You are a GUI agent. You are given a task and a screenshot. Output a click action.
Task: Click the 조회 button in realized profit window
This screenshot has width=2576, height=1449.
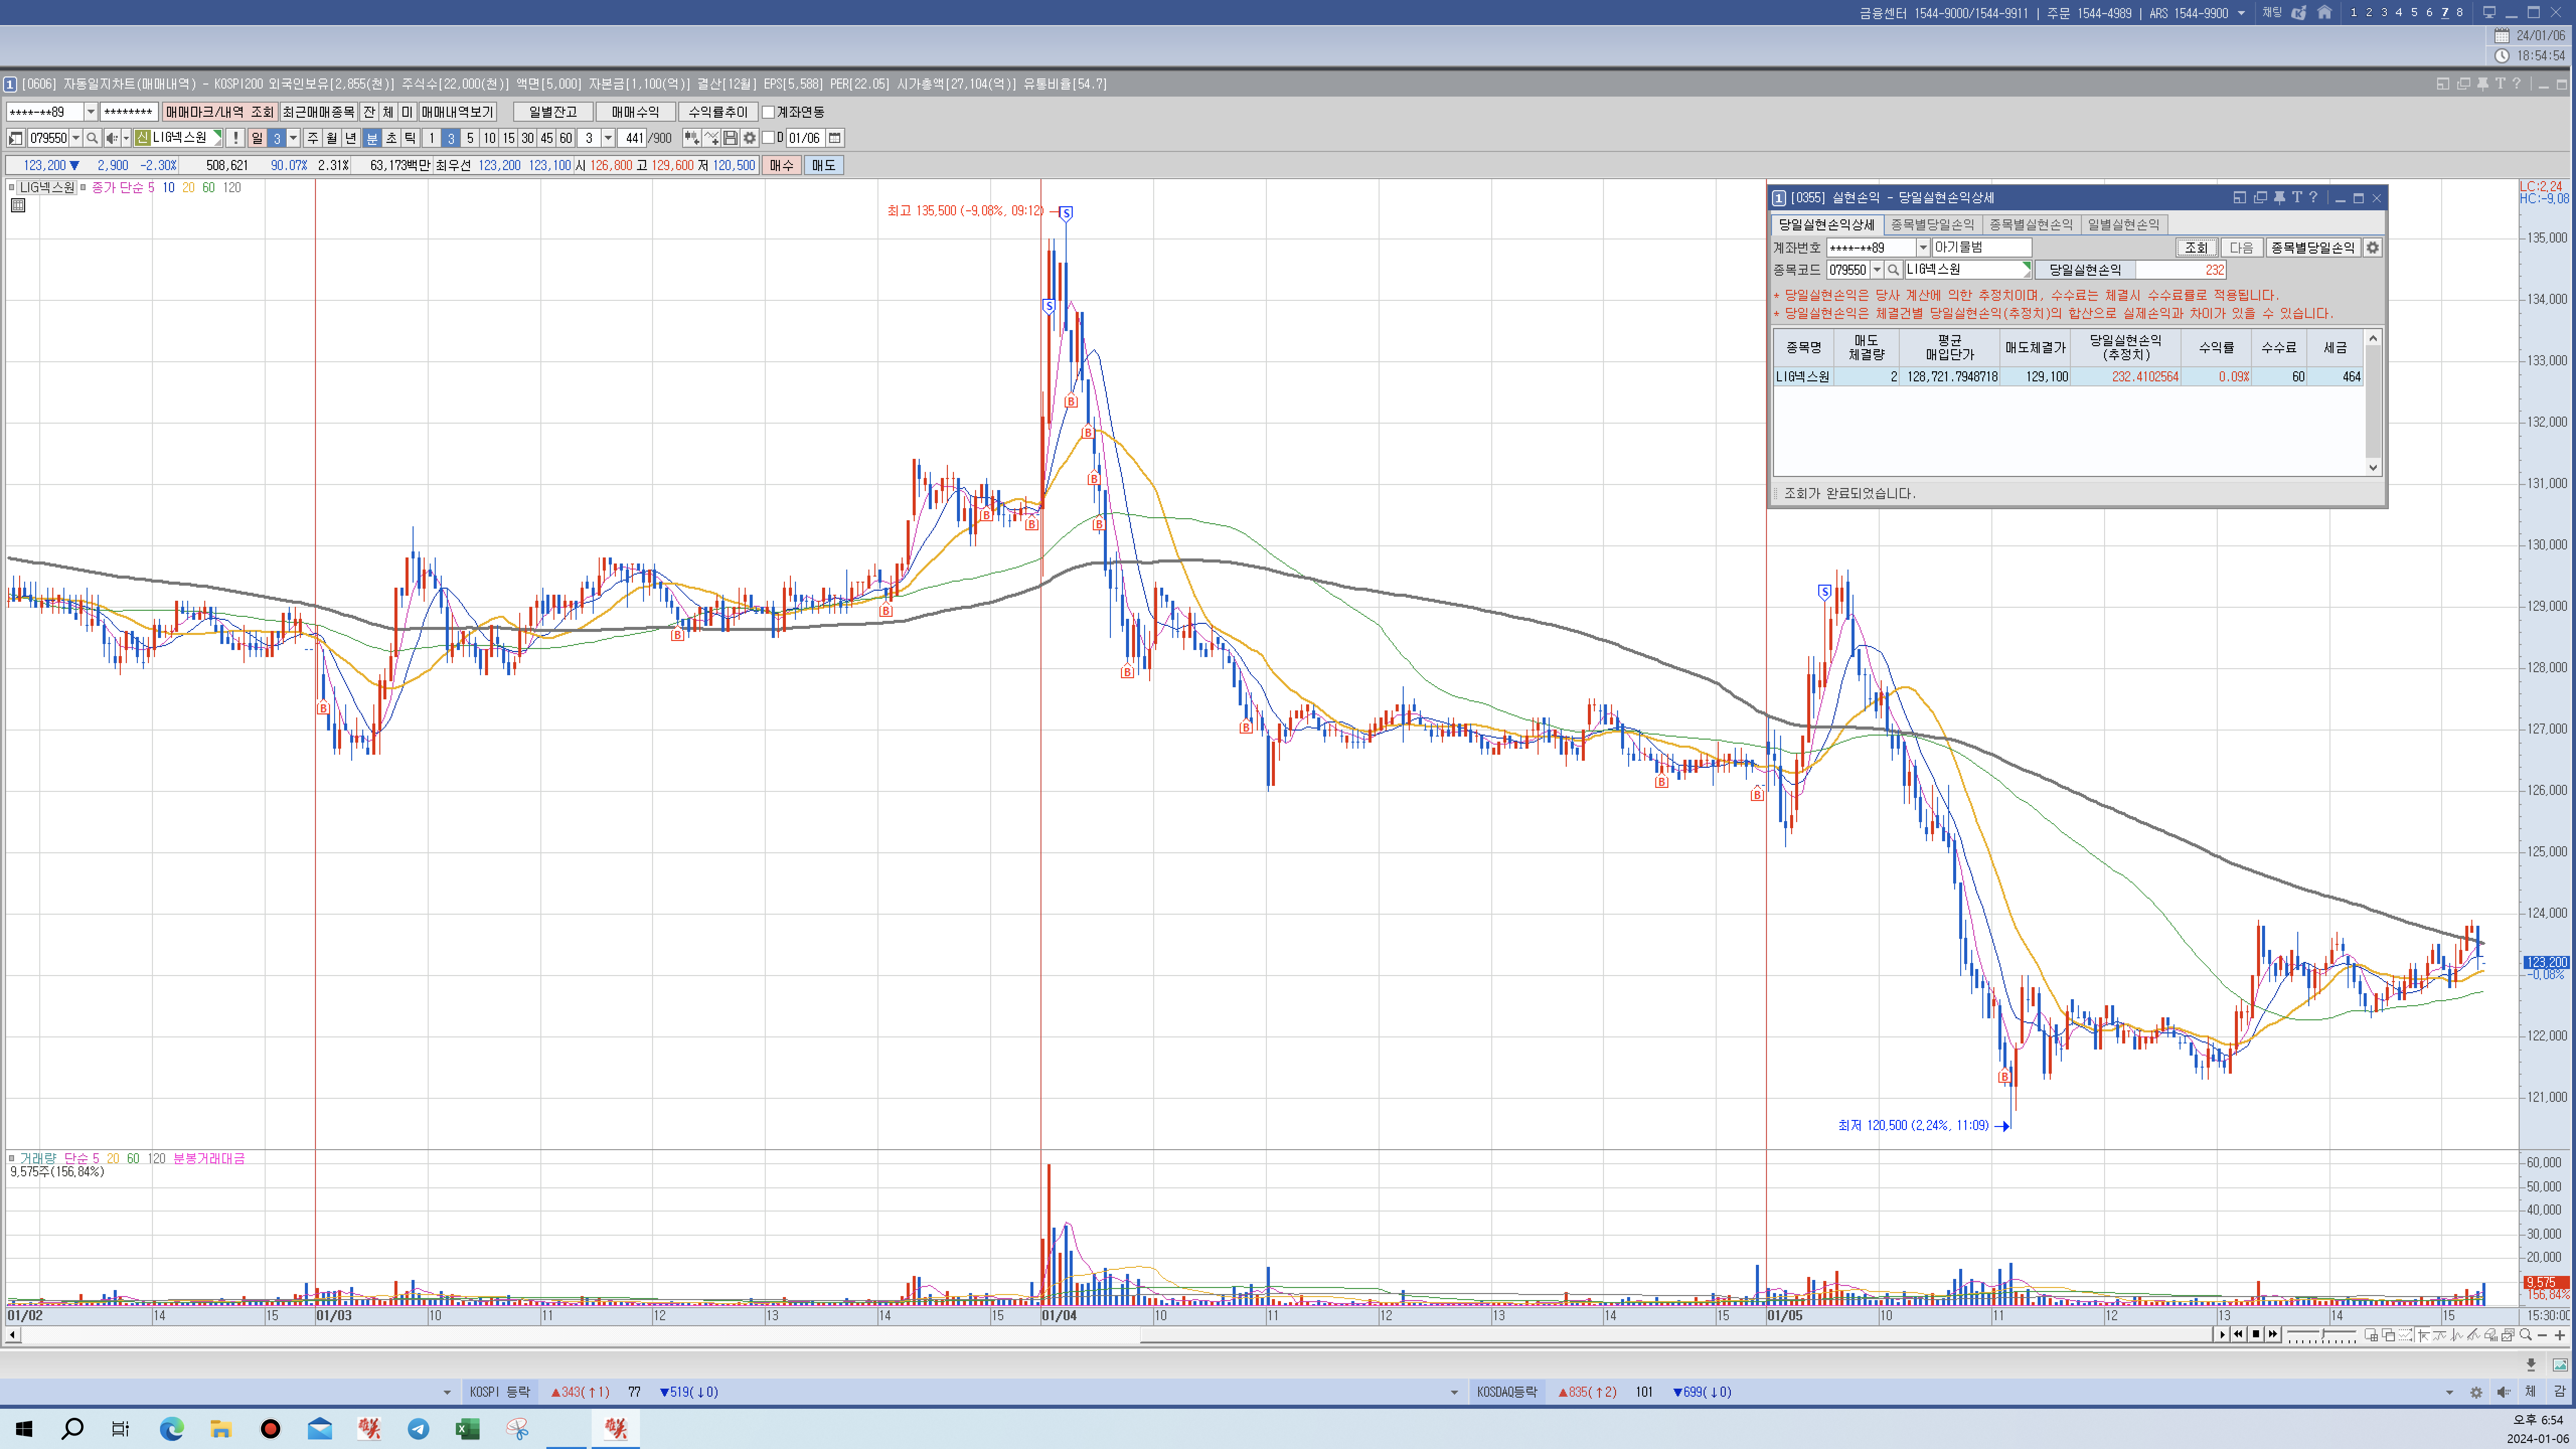[x=2196, y=247]
